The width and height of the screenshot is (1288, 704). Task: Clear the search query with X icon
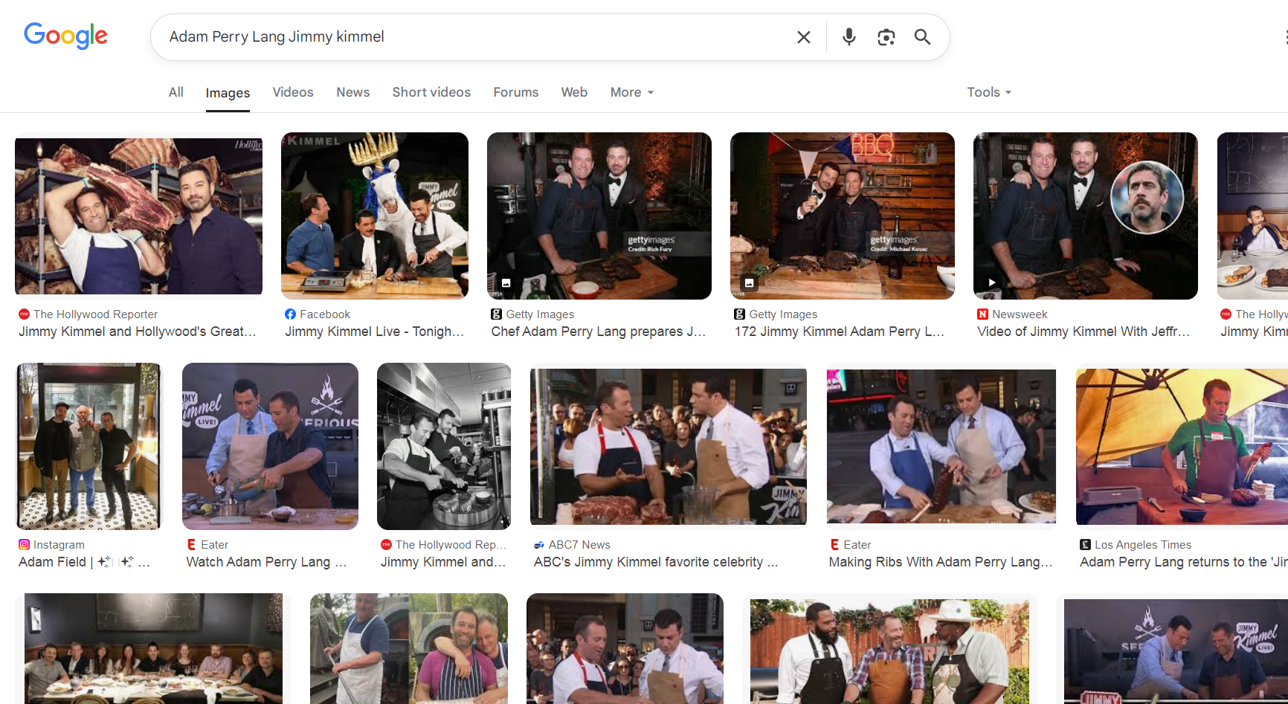click(804, 37)
